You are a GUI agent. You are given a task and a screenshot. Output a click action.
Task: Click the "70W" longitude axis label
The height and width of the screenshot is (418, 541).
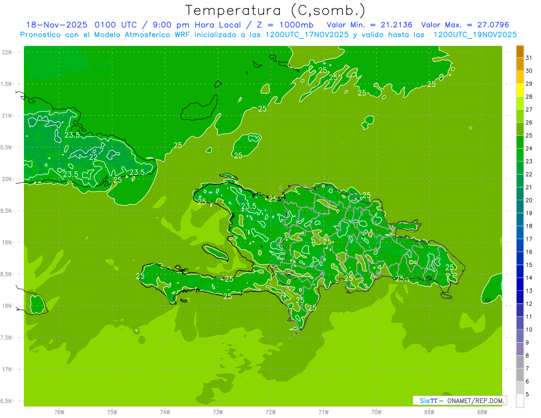click(x=376, y=412)
